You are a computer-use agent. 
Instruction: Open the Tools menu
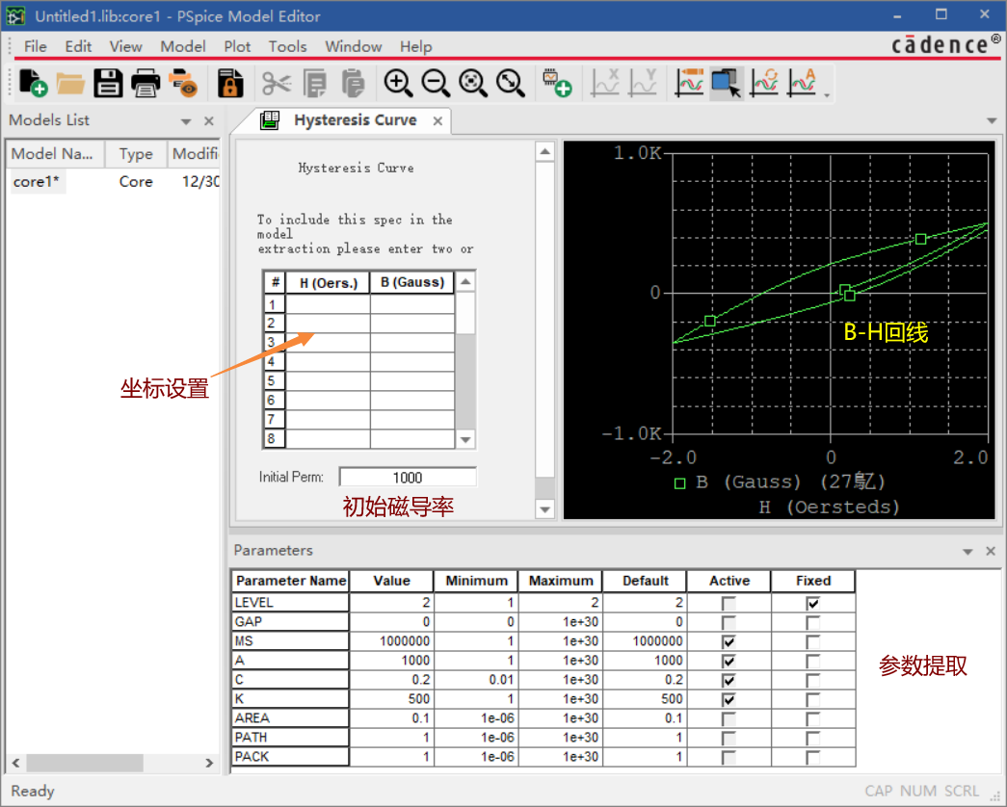288,46
